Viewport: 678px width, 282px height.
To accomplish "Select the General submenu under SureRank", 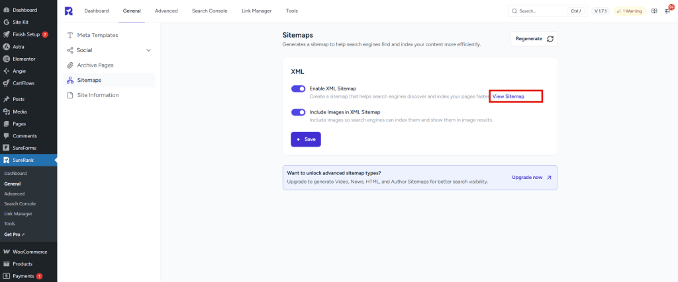I will click(13, 184).
